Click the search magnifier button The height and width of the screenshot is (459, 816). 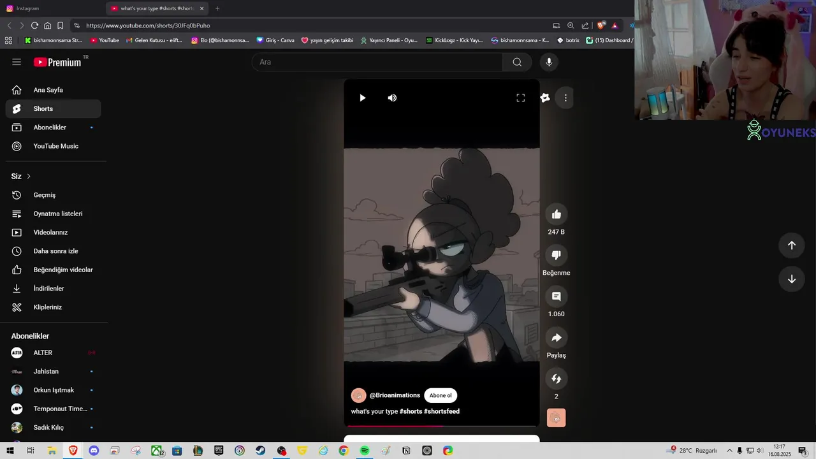click(x=517, y=62)
